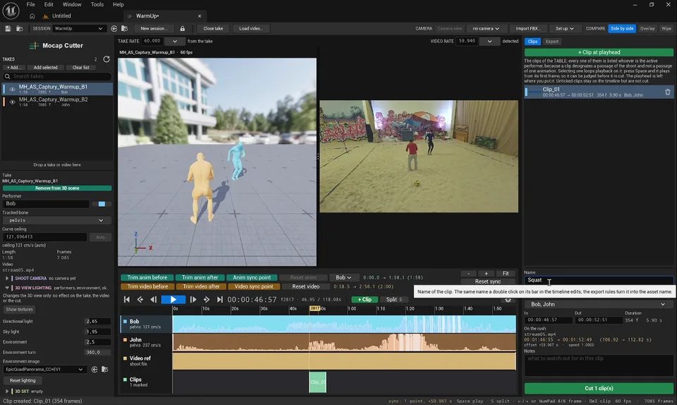The width and height of the screenshot is (677, 405).
Task: Step back one frame
Action: (x=153, y=299)
